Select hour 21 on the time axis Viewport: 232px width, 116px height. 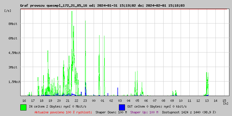pyautogui.click(x=68, y=100)
